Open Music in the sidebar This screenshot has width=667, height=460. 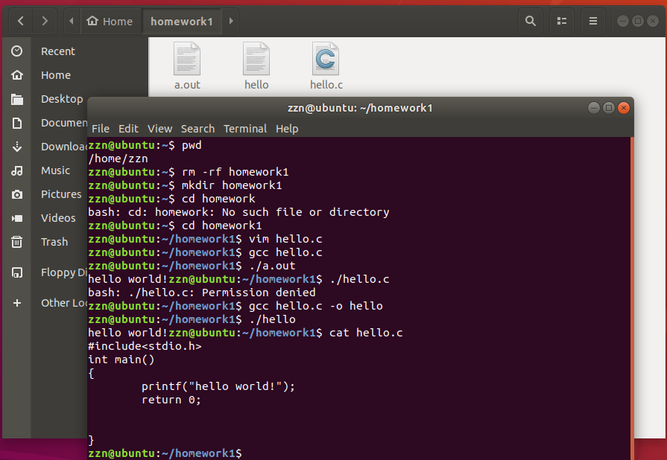56,170
